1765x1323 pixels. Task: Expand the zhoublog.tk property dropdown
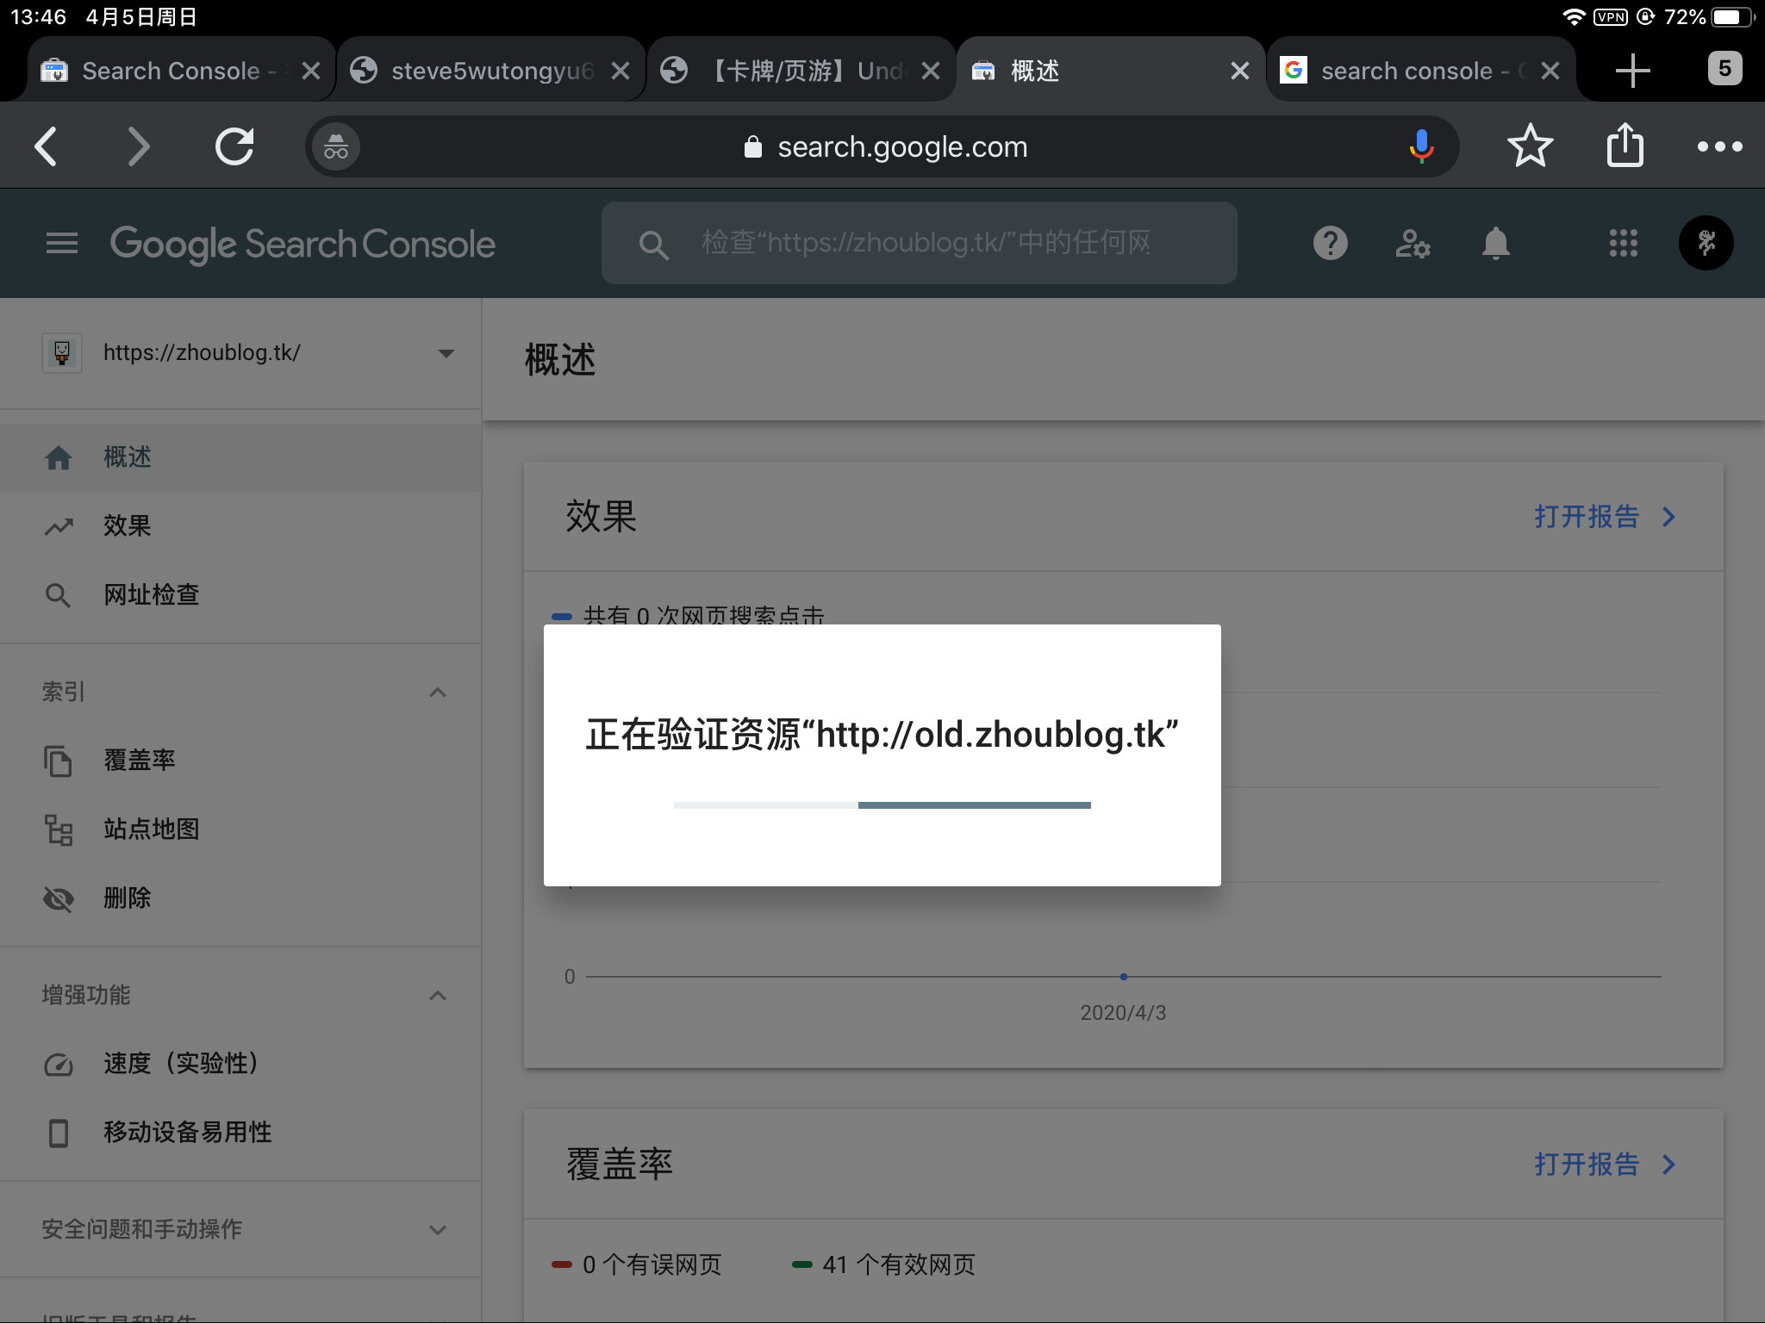click(x=446, y=353)
